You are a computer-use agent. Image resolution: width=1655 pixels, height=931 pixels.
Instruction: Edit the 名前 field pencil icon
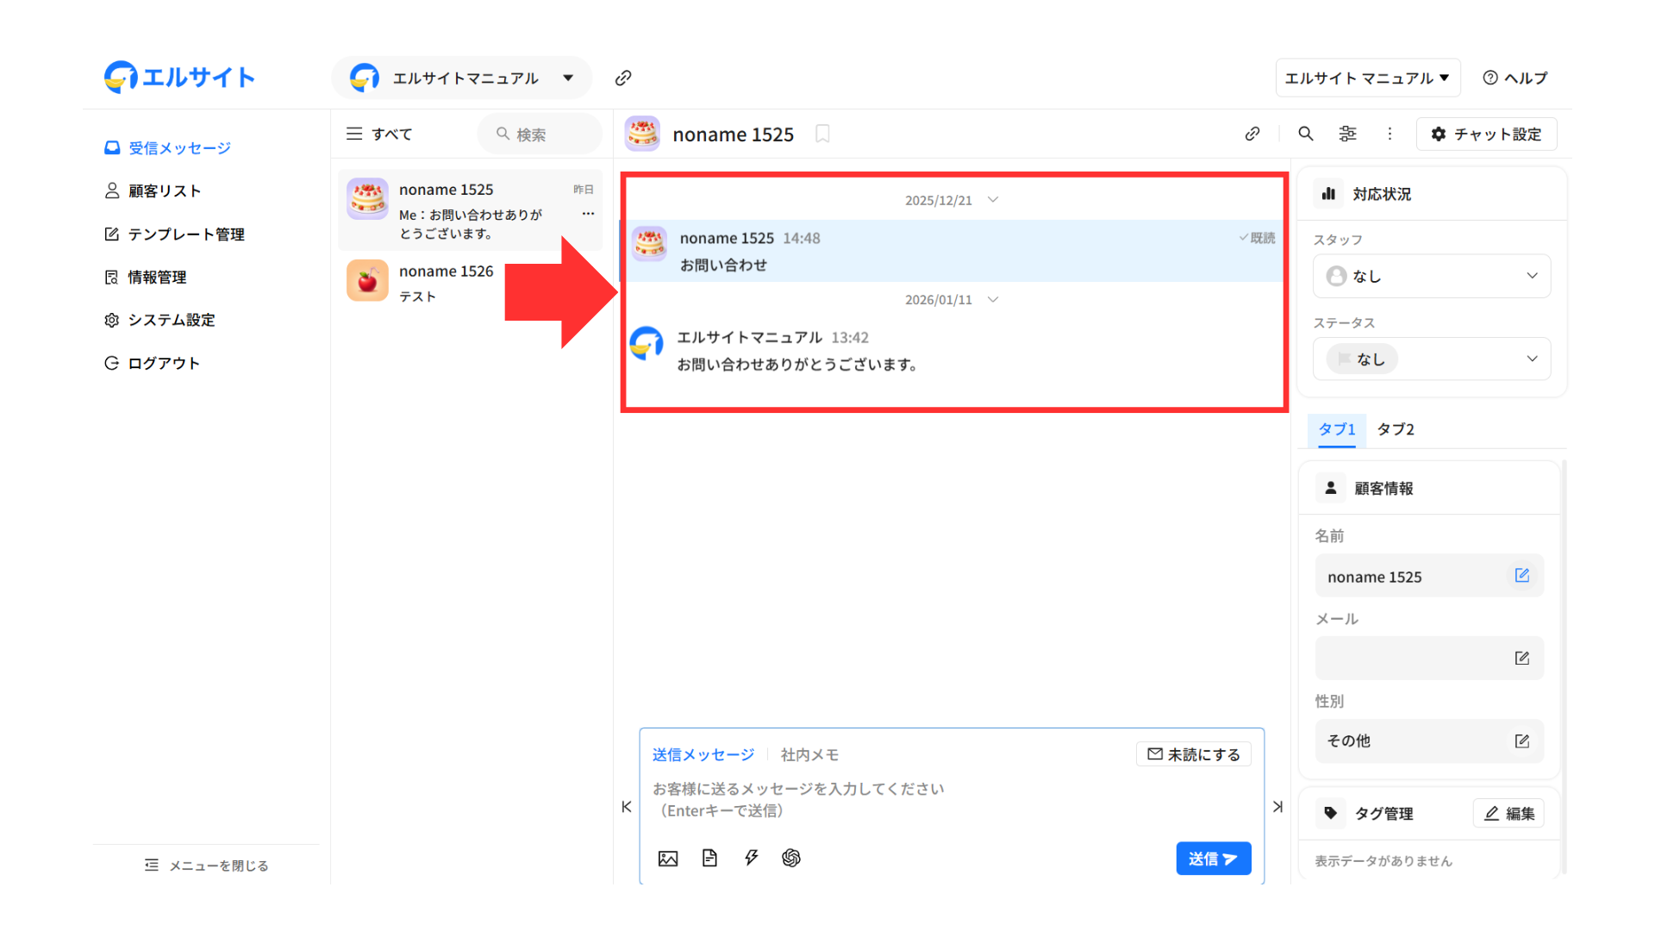coord(1522,575)
